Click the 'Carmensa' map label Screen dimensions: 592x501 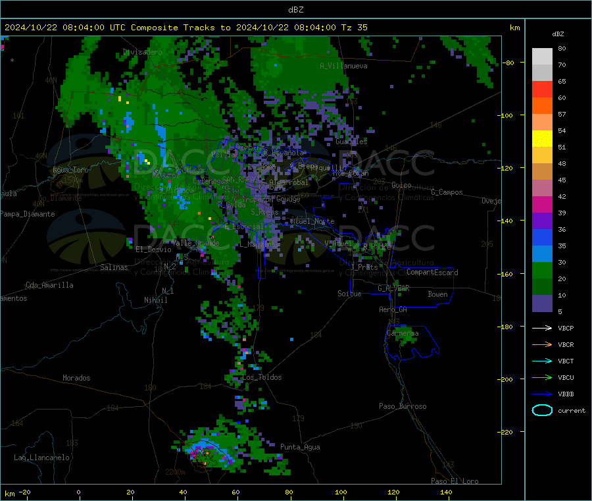coord(403,333)
